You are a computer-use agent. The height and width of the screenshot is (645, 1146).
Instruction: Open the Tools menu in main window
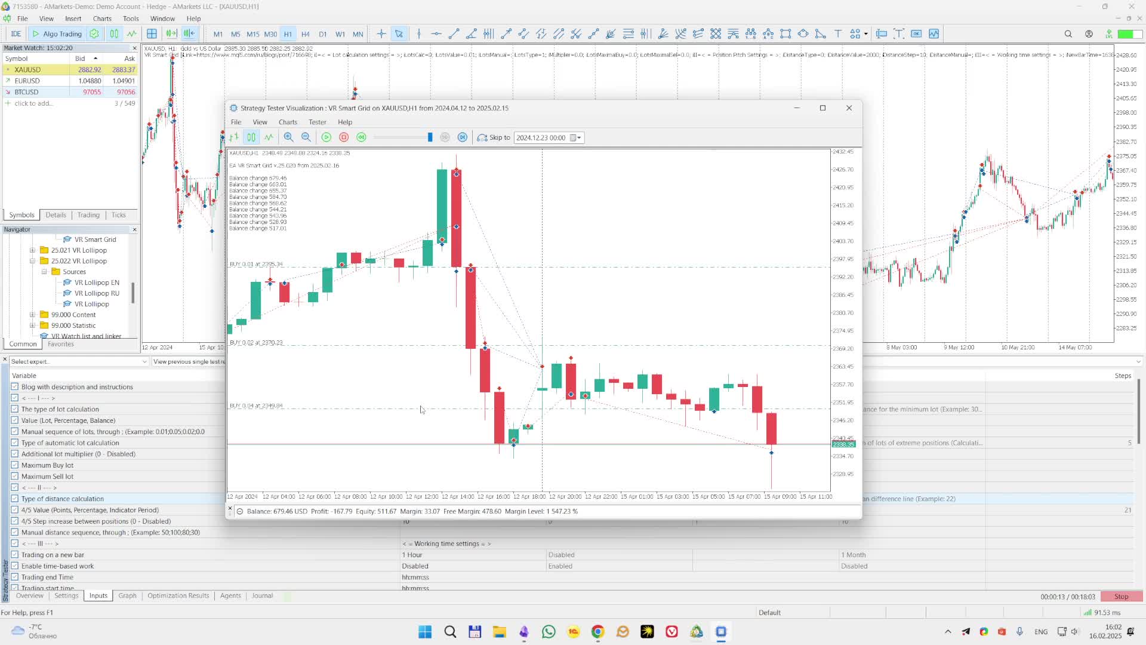(x=131, y=19)
